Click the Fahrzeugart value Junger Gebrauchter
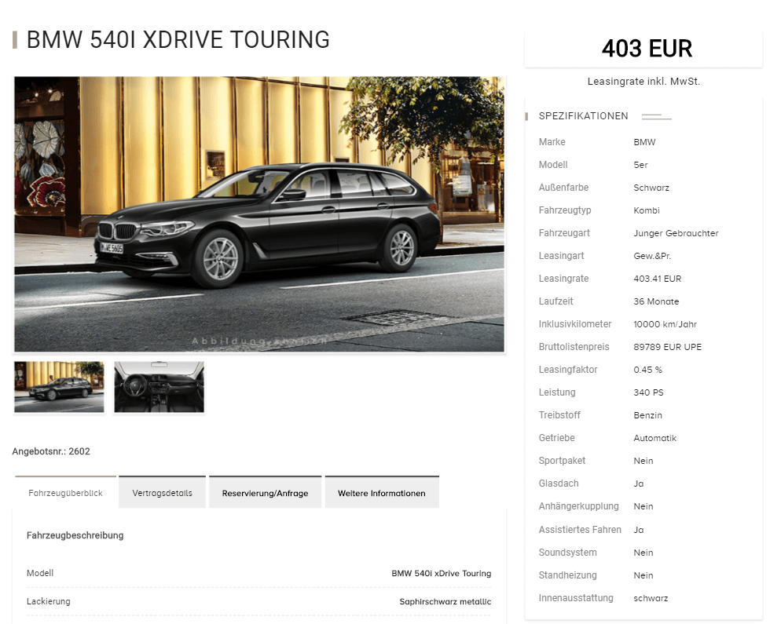Viewport: 770px width, 624px height. click(676, 233)
